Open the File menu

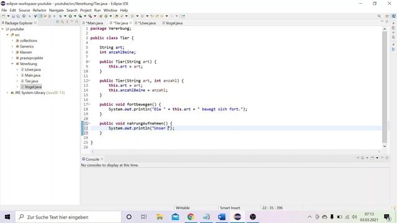click(x=4, y=10)
